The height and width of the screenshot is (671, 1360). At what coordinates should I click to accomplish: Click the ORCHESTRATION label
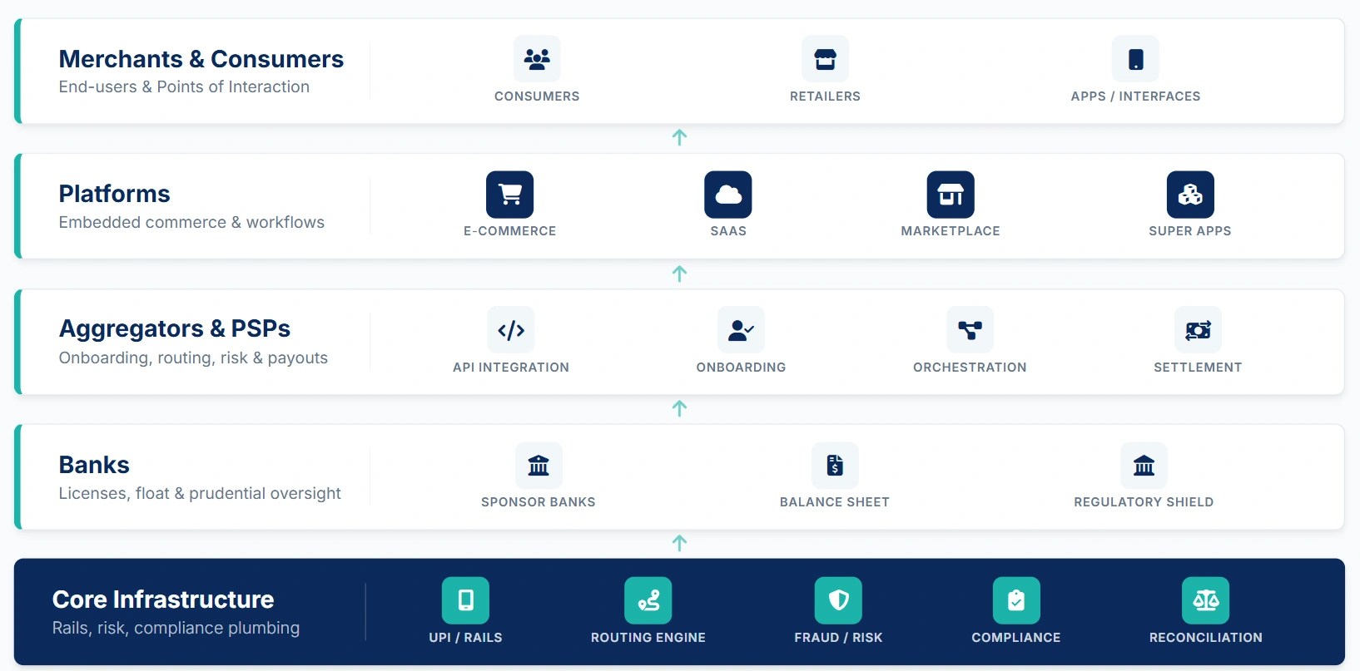(970, 368)
